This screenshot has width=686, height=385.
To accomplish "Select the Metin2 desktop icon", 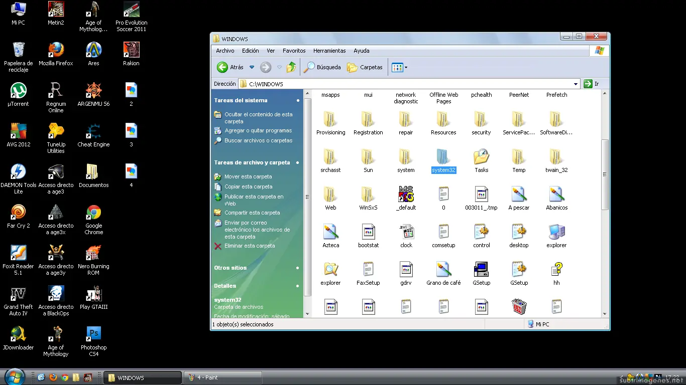I will (56, 14).
